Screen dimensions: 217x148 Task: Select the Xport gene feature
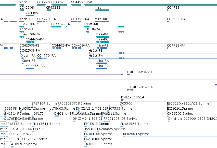[22, 5]
